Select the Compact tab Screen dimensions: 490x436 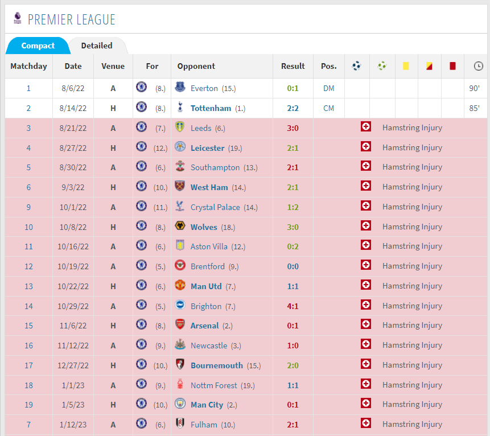click(38, 46)
